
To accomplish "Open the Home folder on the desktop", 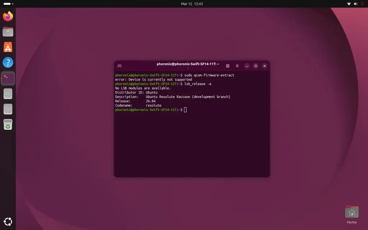I will [x=351, y=212].
